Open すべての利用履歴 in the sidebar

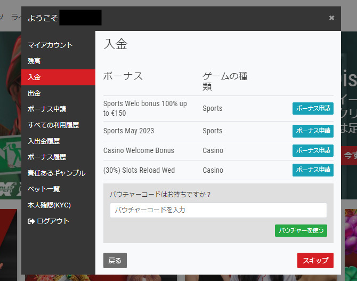click(x=53, y=125)
